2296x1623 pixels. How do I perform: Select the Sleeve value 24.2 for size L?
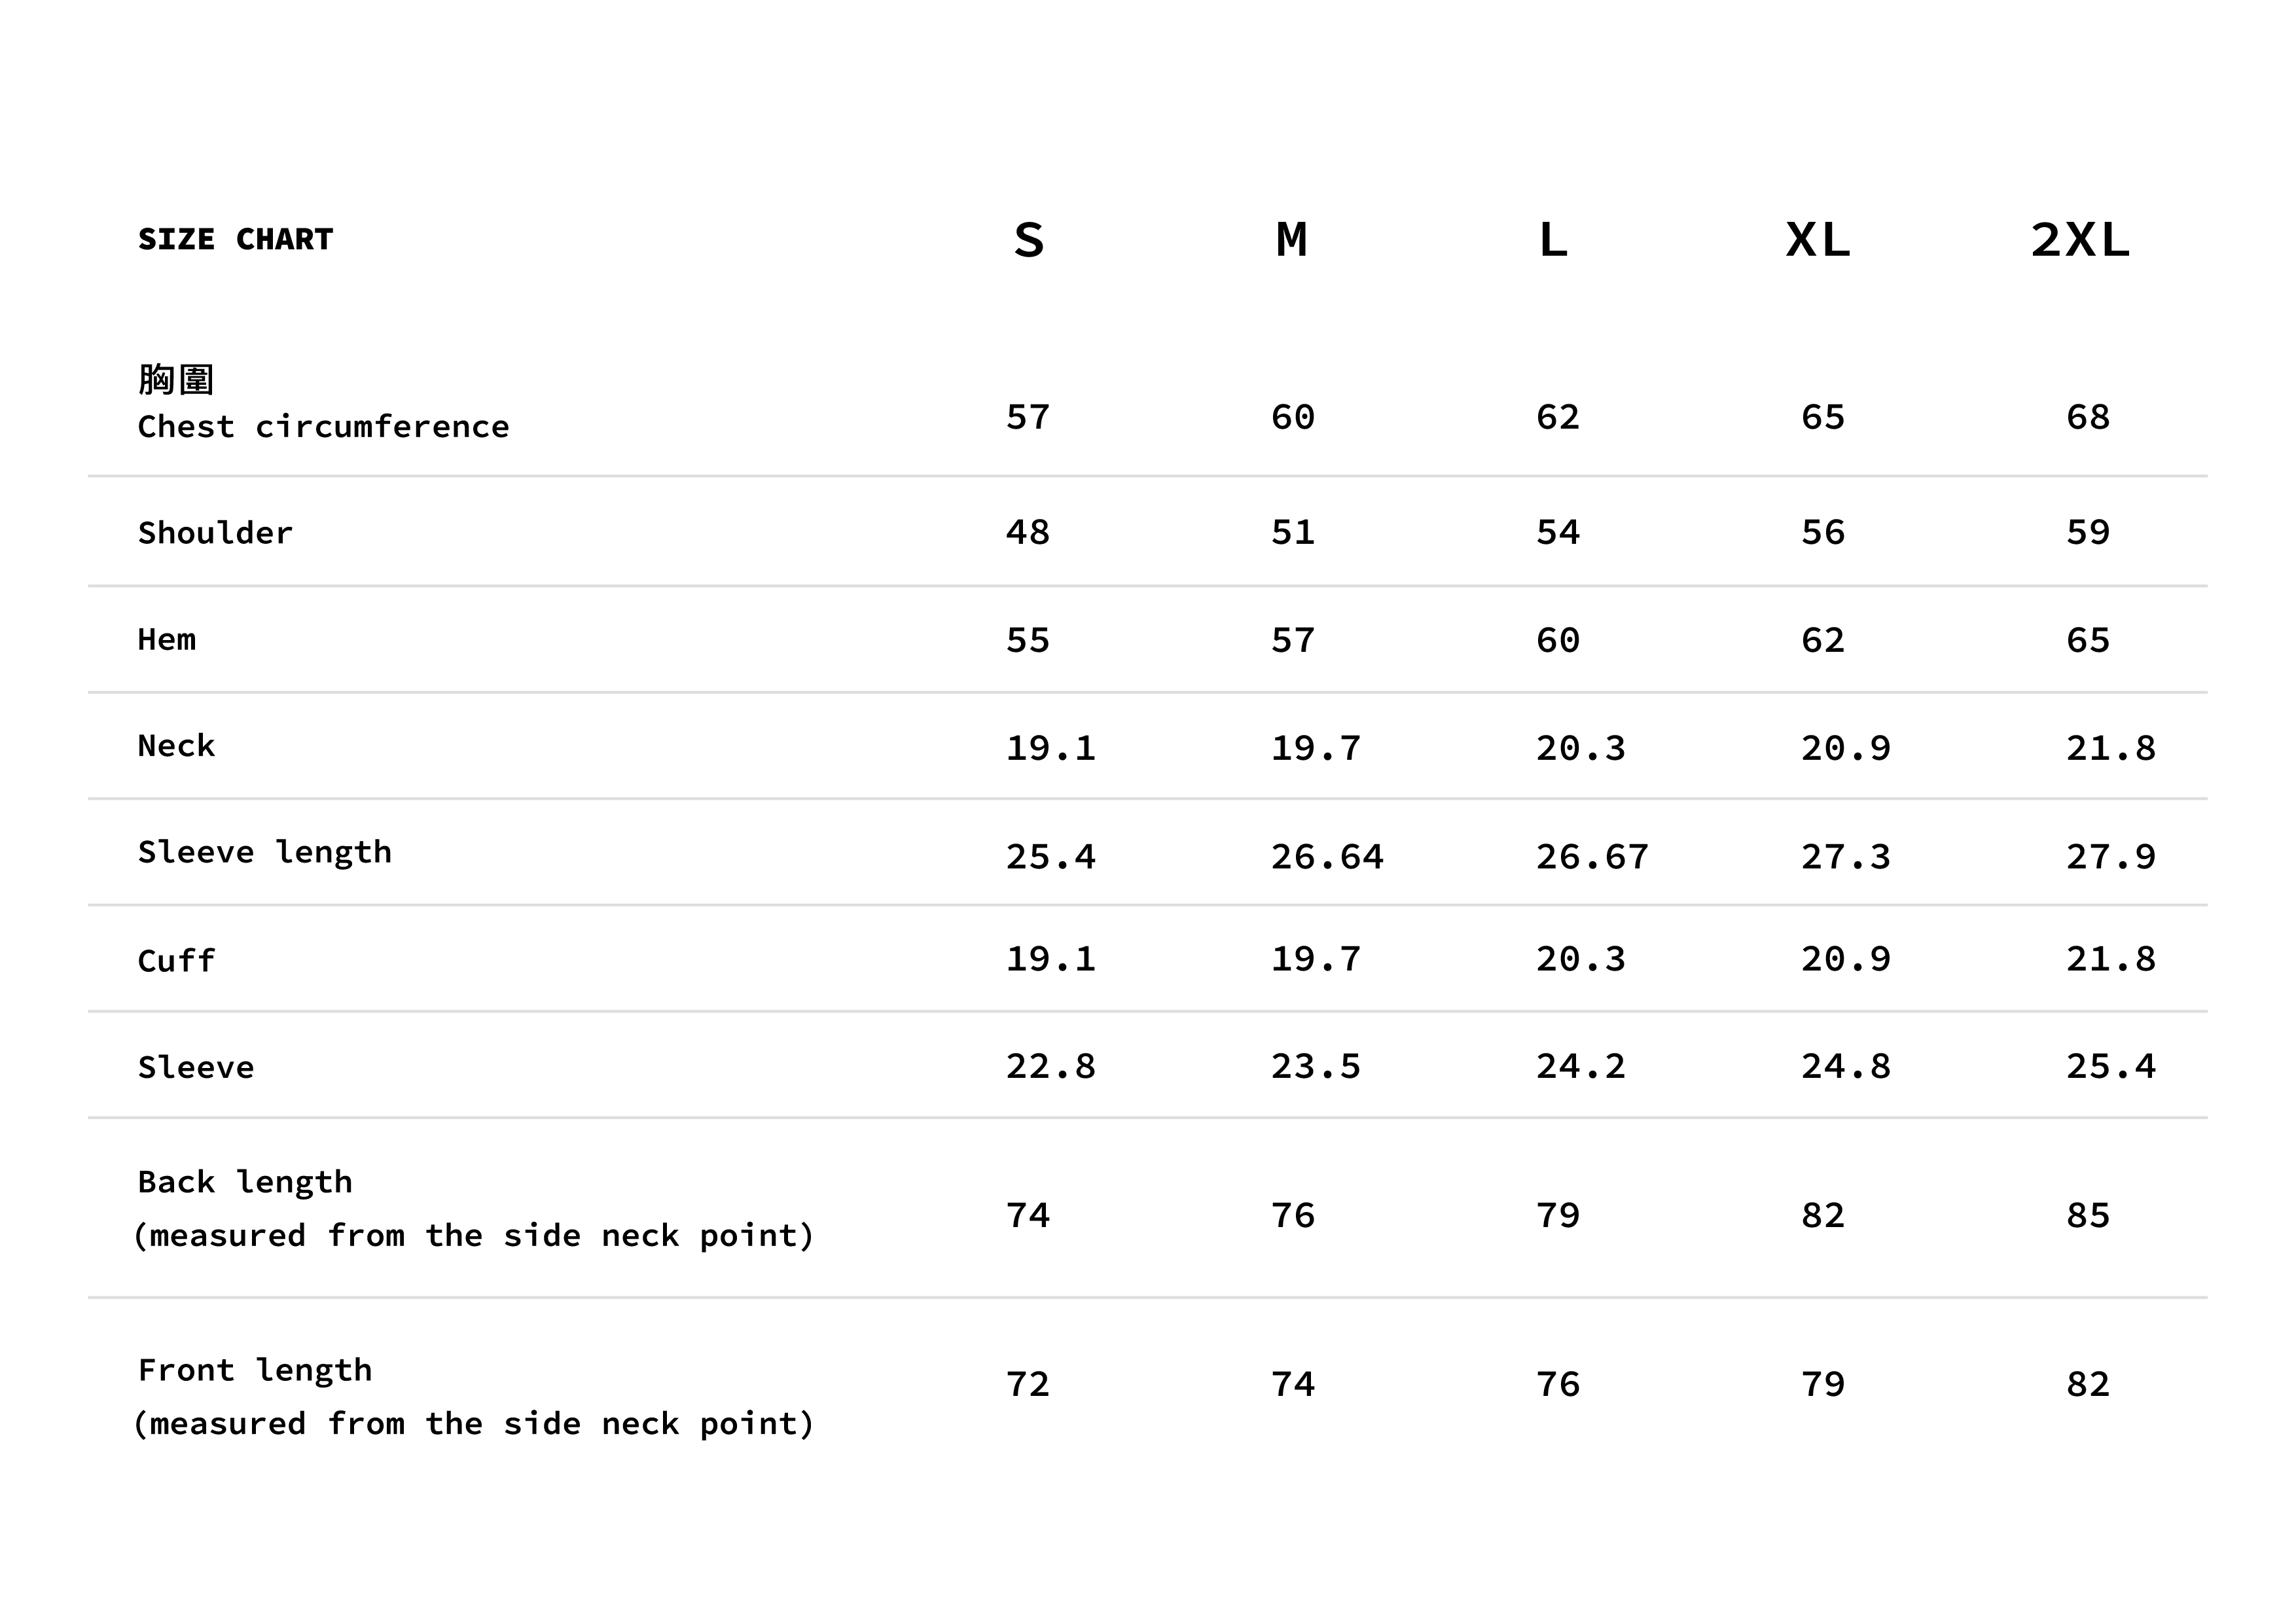tap(1581, 1067)
